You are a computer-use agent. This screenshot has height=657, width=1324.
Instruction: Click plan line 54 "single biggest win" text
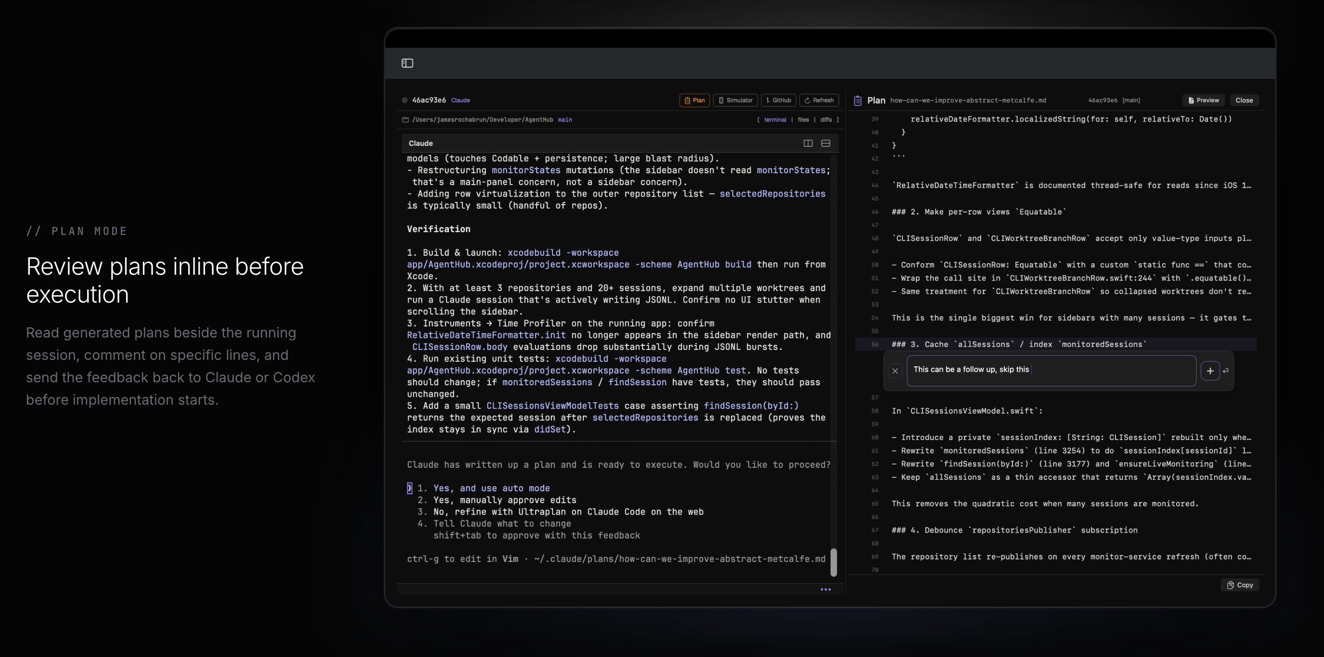click(1071, 318)
